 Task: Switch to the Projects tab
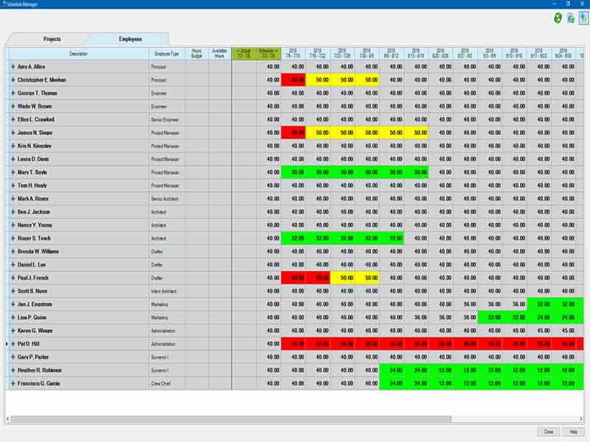coord(52,39)
